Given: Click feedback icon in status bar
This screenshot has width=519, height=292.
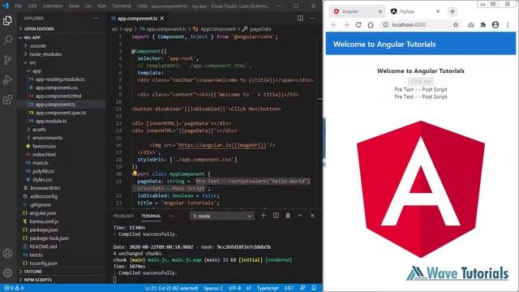Looking at the screenshot, I should click(x=302, y=288).
